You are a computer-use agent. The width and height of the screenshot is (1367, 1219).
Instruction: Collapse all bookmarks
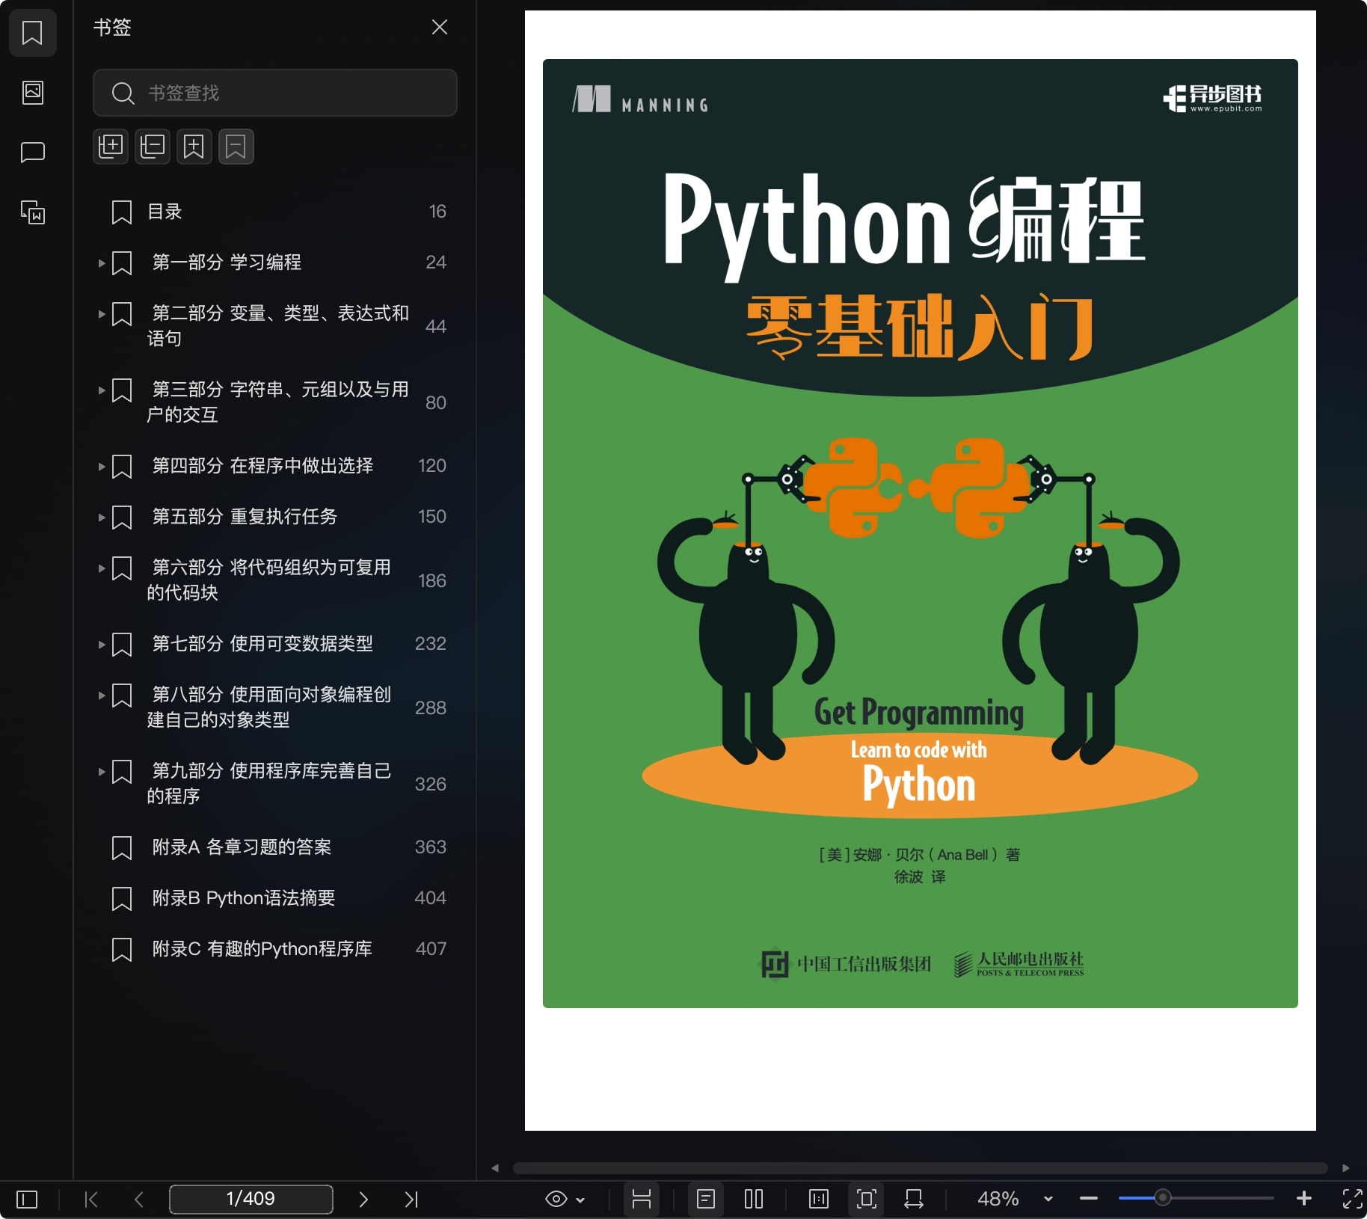pos(153,146)
